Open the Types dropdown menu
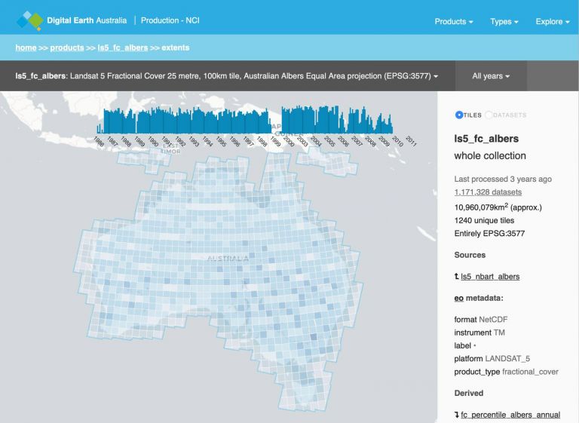The width and height of the screenshot is (579, 423). [504, 21]
